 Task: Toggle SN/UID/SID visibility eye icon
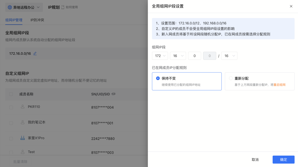pos(113,94)
